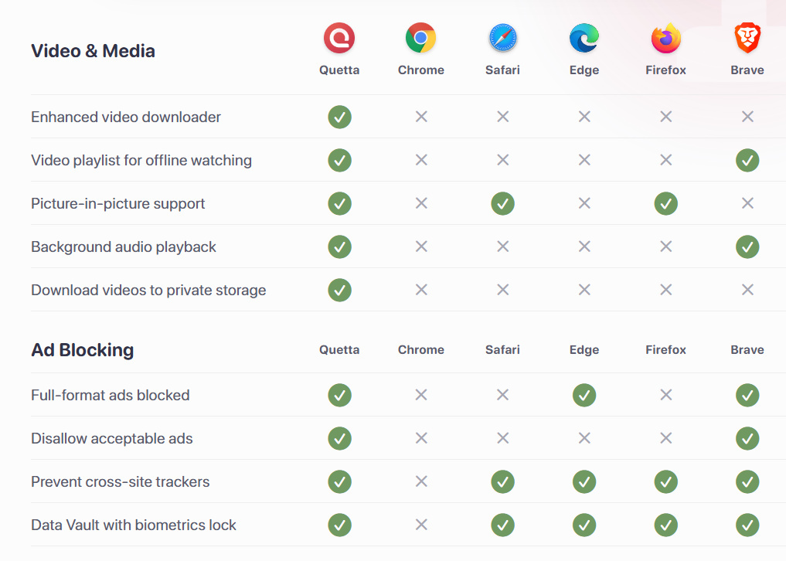786x561 pixels.
Task: Click Quetta's checkmark for Enhanced video downloader
Action: (x=339, y=117)
